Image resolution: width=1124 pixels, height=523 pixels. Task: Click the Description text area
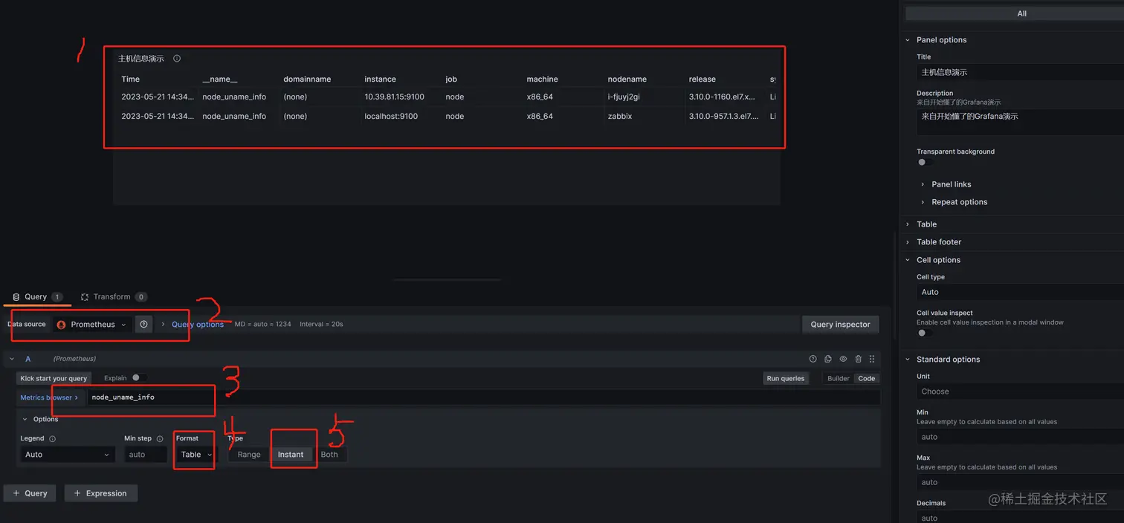point(1020,122)
